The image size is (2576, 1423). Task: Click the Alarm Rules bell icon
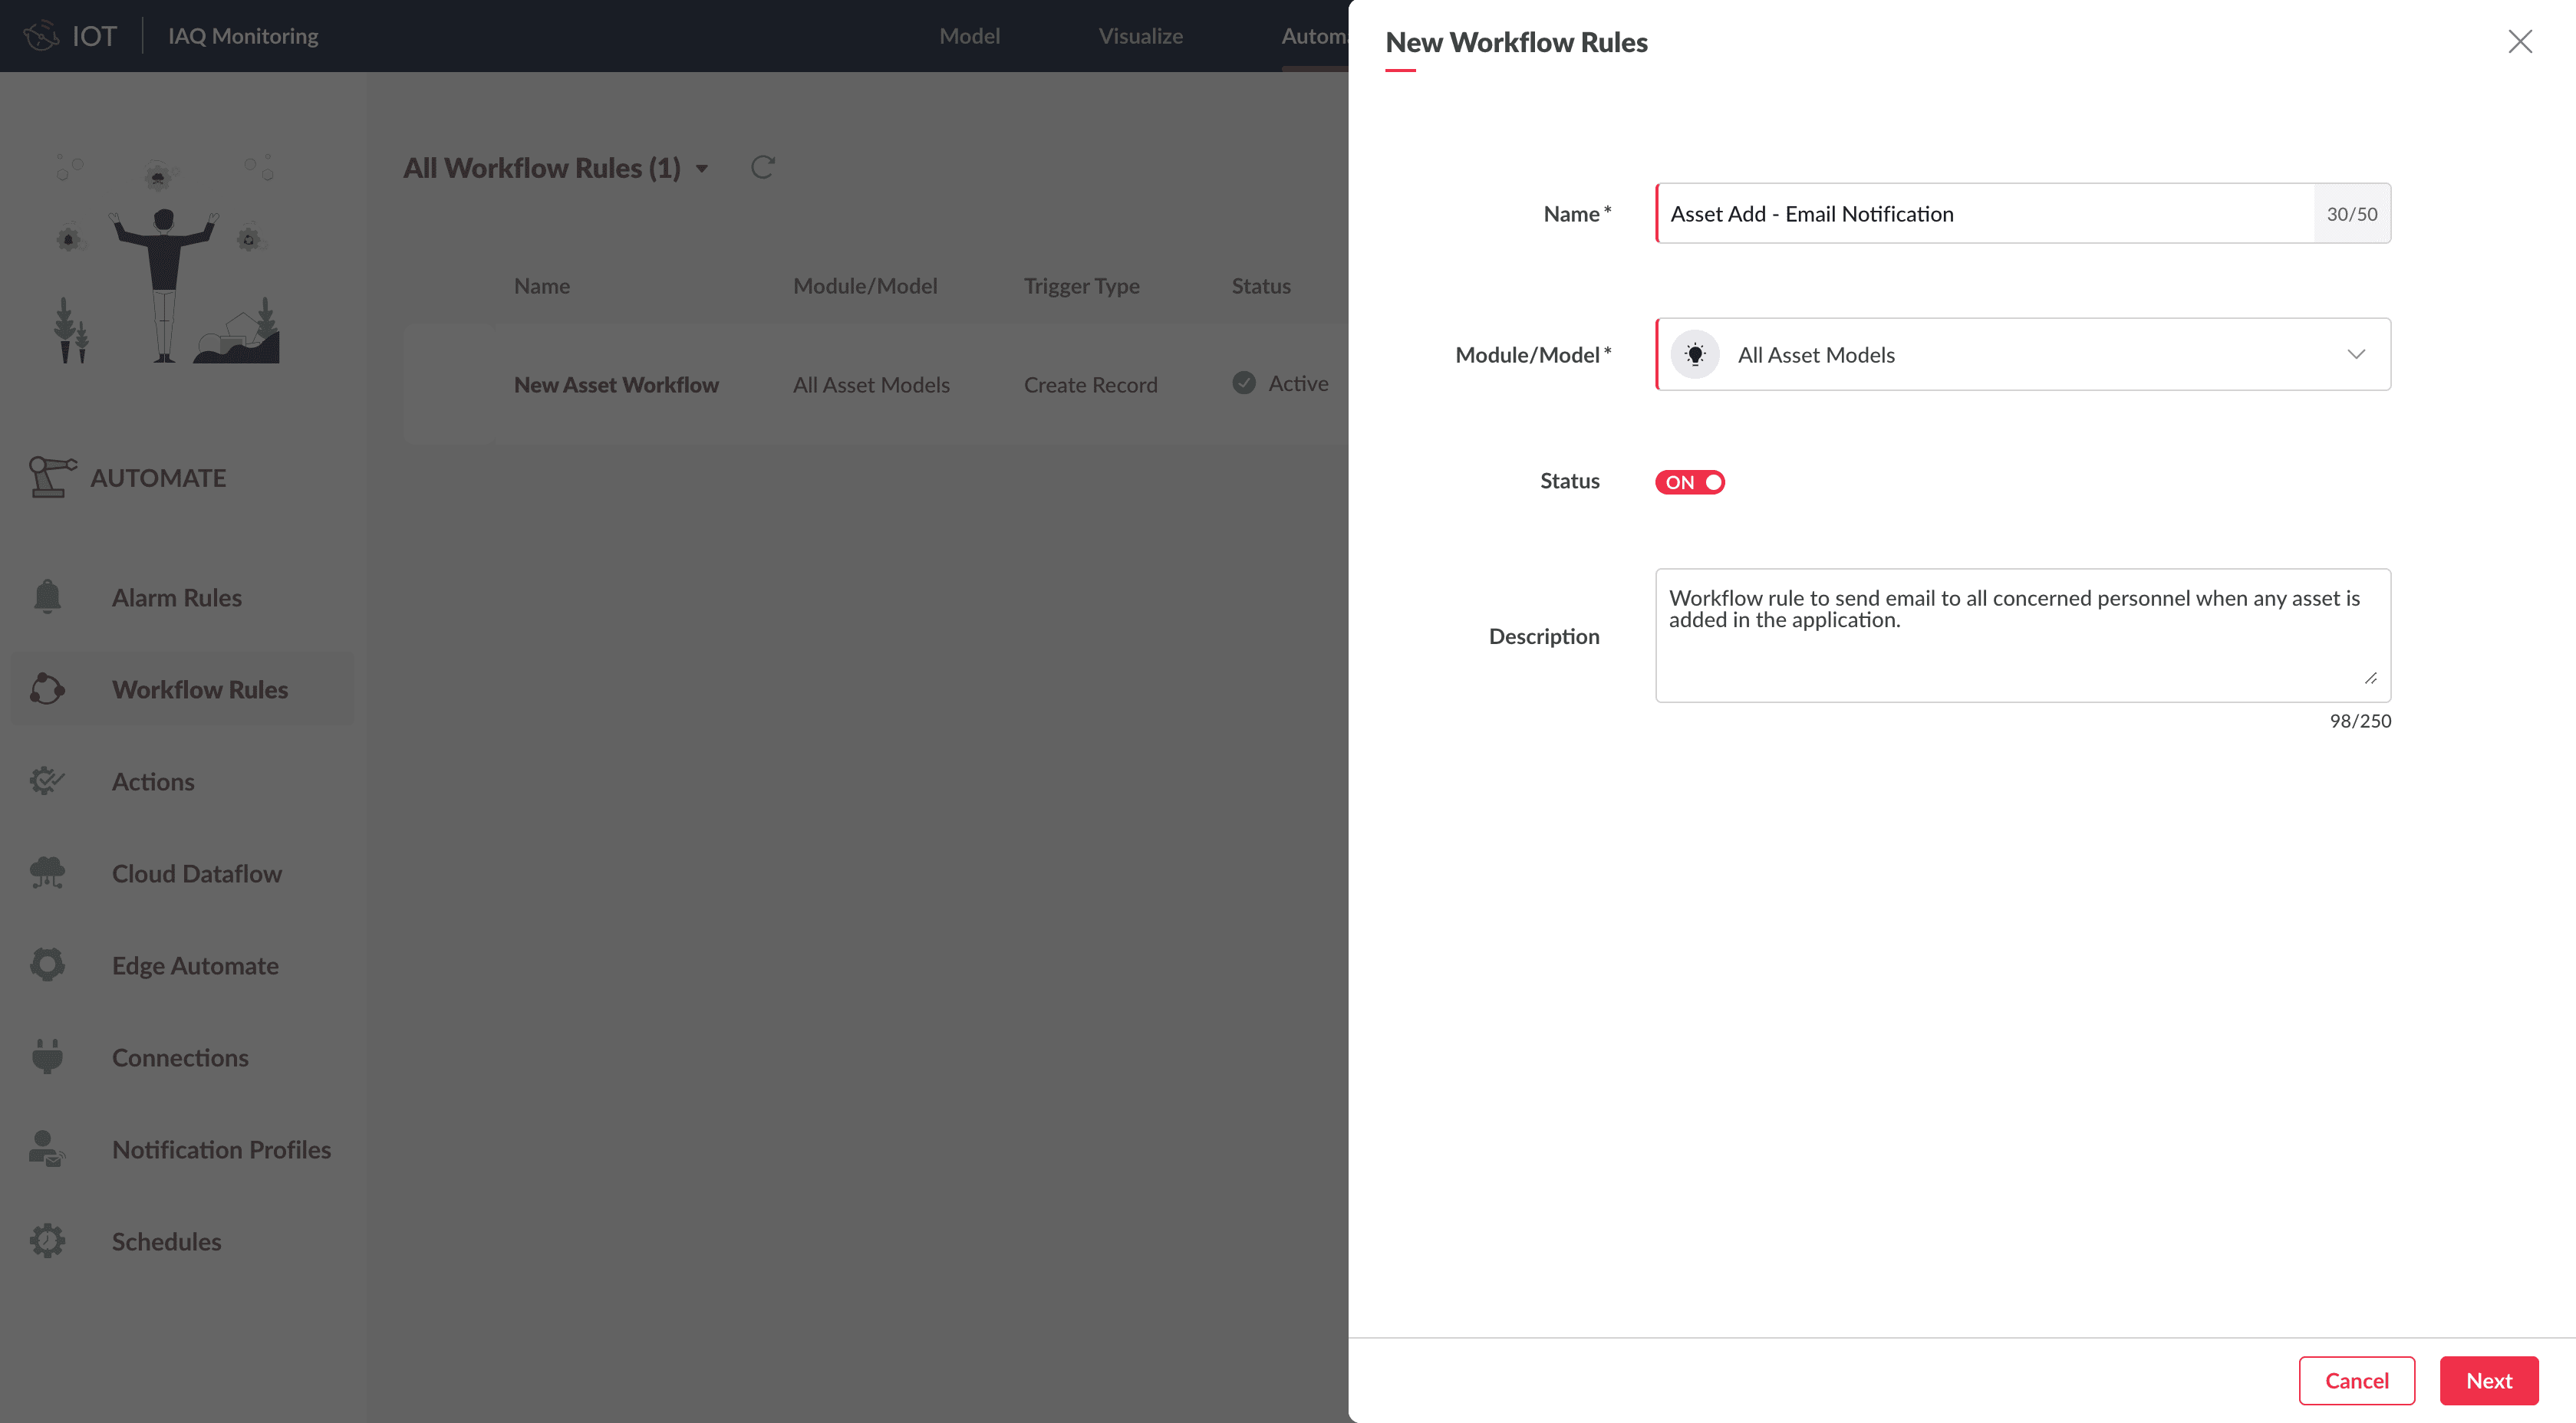[47, 596]
